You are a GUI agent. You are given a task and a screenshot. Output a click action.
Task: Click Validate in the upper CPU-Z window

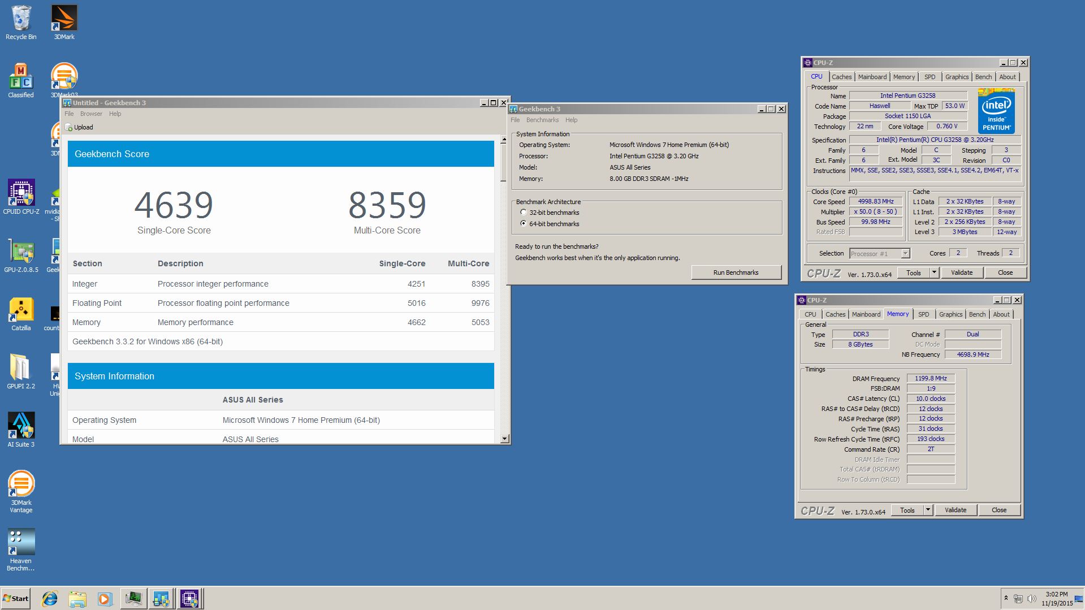(x=962, y=272)
